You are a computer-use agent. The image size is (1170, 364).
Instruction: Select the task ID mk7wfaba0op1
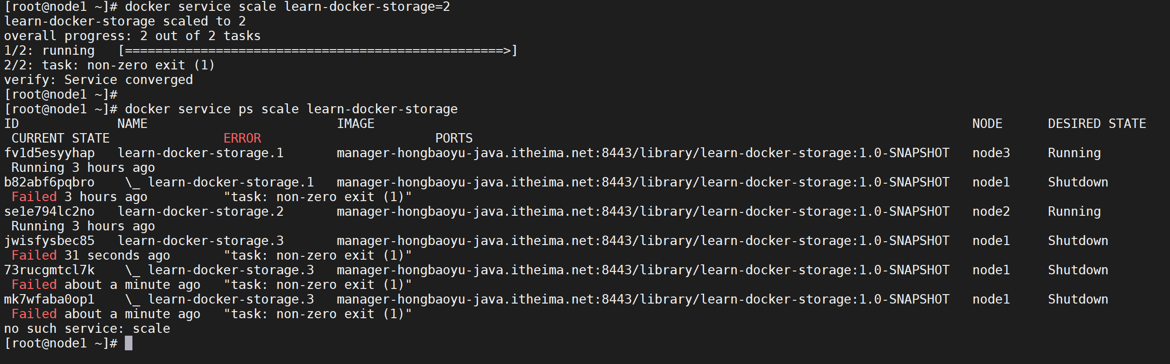pyautogui.click(x=49, y=299)
